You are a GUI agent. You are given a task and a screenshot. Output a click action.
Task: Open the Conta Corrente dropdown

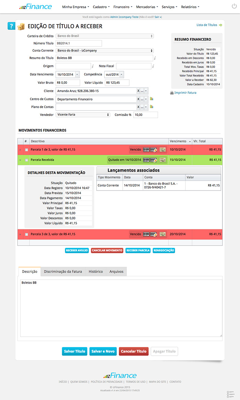(105, 50)
